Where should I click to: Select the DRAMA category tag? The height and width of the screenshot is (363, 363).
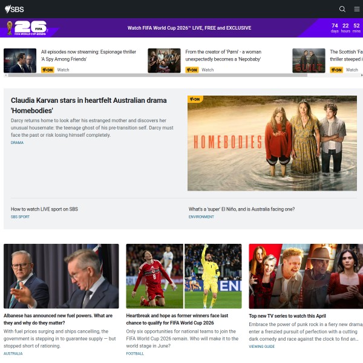[17, 143]
